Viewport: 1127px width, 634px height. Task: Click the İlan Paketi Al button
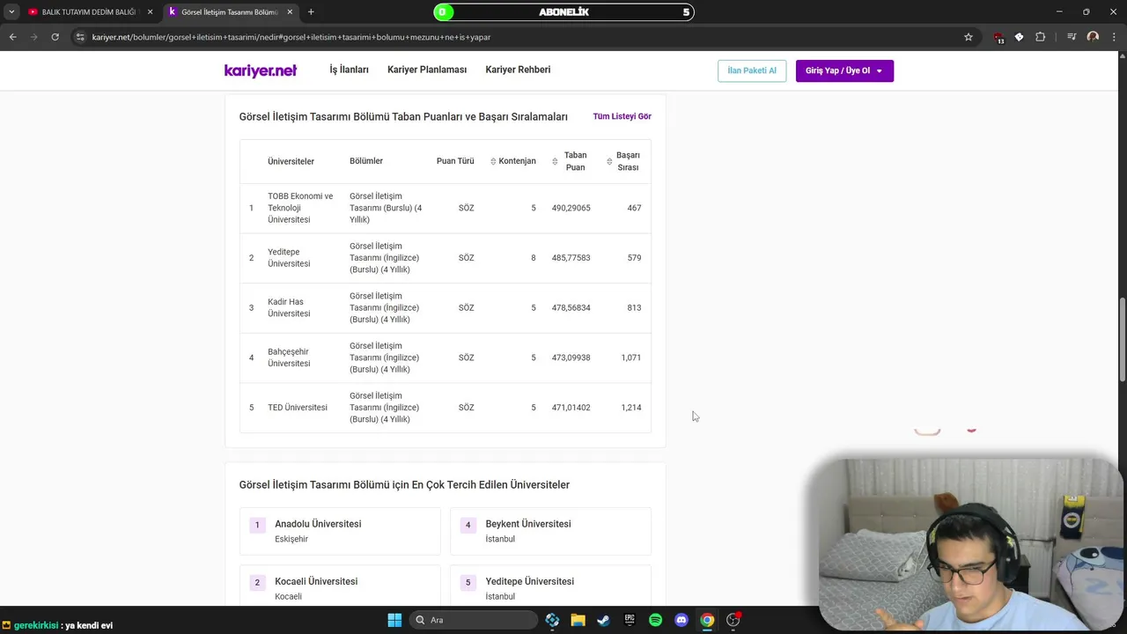coord(752,70)
